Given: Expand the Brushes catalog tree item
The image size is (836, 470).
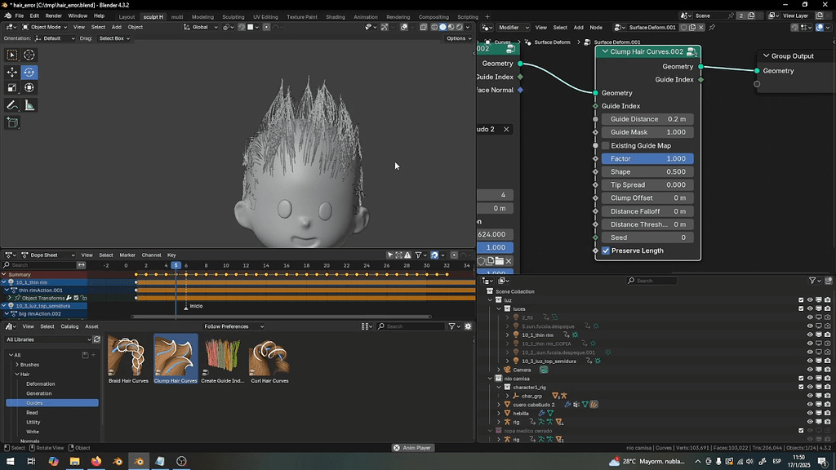Looking at the screenshot, I should coord(17,365).
